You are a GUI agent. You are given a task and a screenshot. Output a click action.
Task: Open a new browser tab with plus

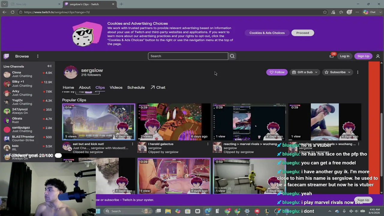point(121,4)
